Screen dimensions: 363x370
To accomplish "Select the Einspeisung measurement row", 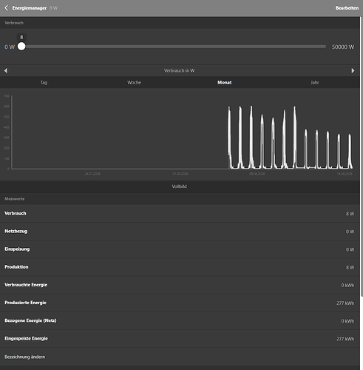I will point(180,249).
